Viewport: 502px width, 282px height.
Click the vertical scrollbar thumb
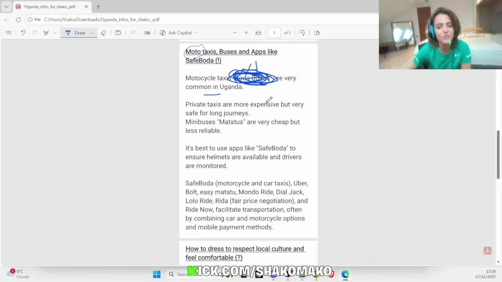coord(498,154)
